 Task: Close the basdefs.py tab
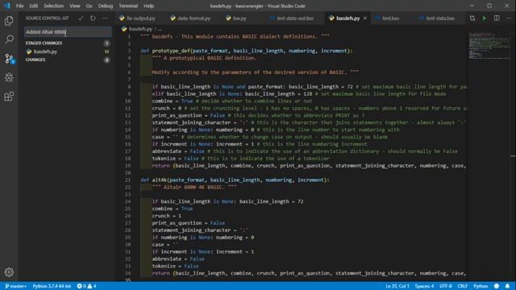tap(365, 18)
